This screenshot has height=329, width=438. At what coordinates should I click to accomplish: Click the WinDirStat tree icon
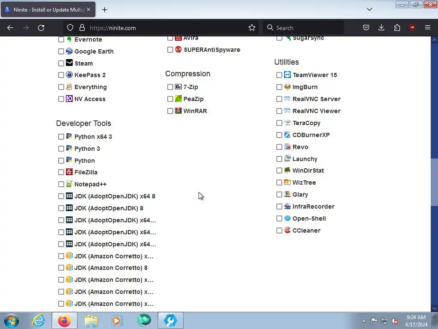[287, 170]
